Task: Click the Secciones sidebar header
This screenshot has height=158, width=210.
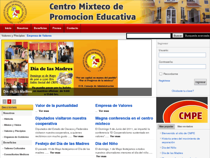Action: (x=17, y=107)
